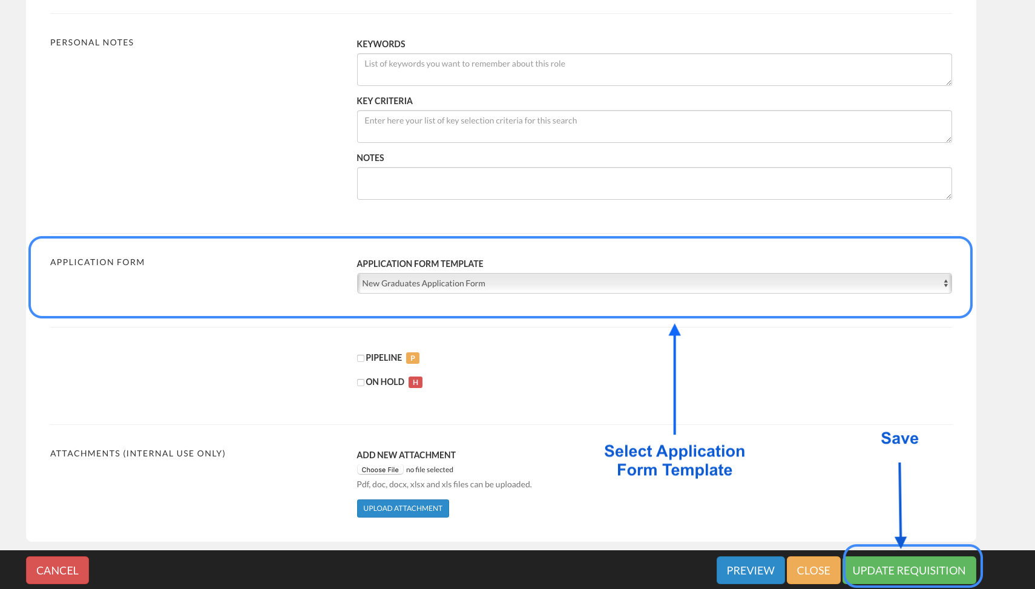1035x589 pixels.
Task: Click the orange P badge next to PIPELINE
Action: [x=412, y=358]
